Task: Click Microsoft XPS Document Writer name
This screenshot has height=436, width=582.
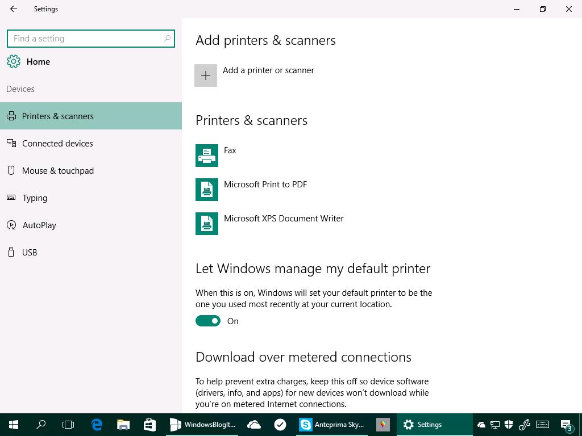Action: click(x=284, y=219)
